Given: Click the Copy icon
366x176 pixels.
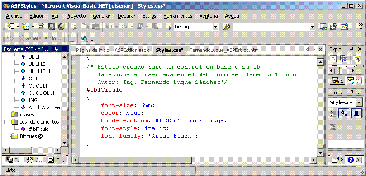Looking at the screenshot, I should (85, 27).
